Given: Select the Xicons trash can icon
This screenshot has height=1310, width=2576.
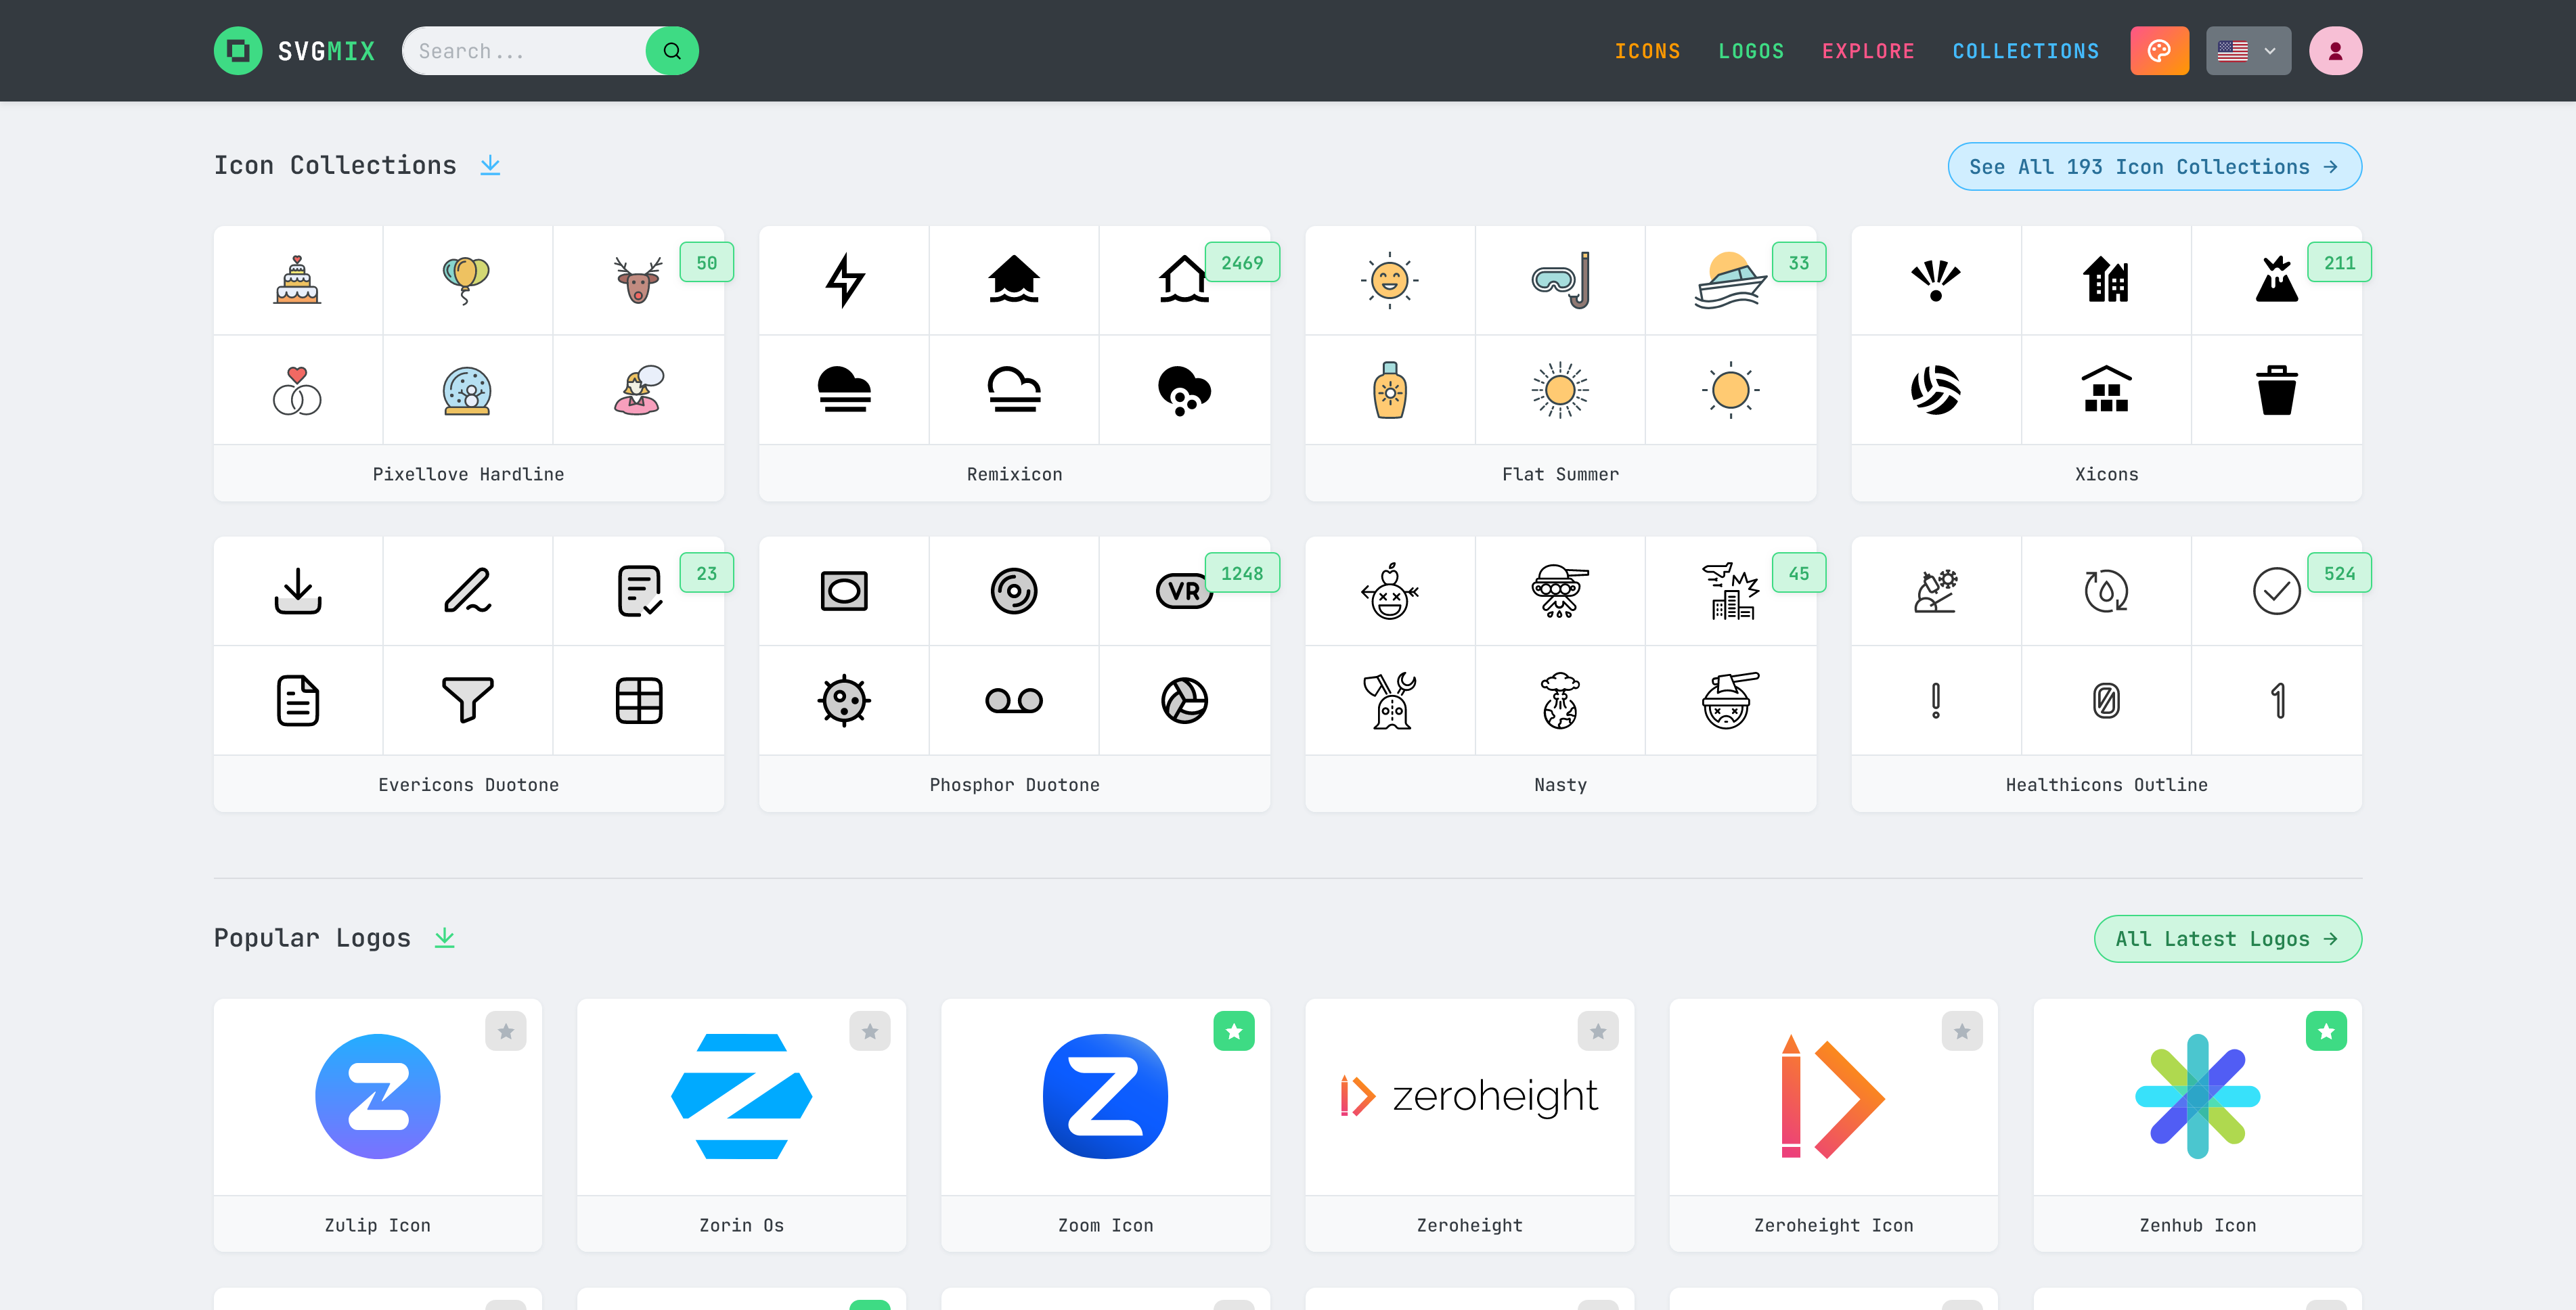Looking at the screenshot, I should coord(2277,390).
